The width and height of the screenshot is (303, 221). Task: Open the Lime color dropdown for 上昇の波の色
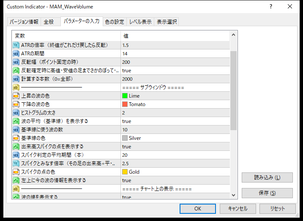point(175,96)
